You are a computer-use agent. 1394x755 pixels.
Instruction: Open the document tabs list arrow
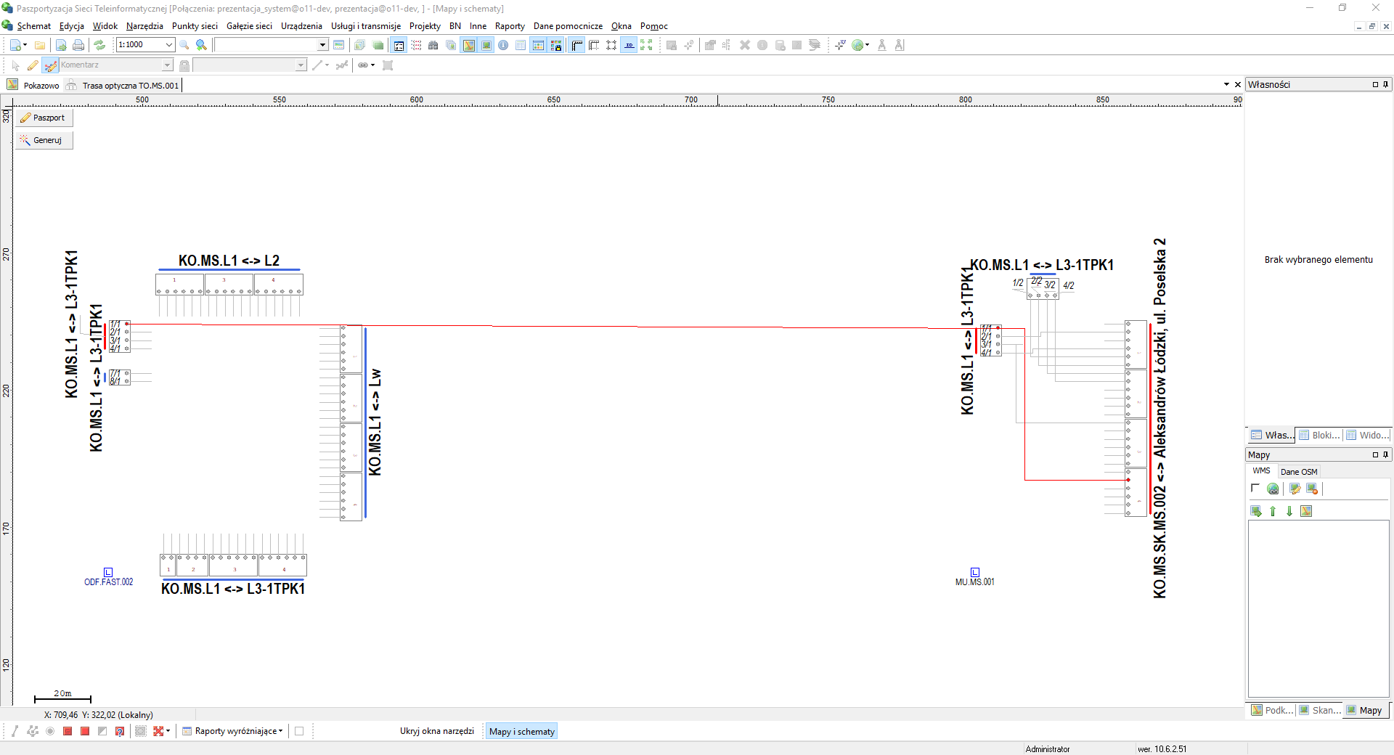coord(1226,85)
